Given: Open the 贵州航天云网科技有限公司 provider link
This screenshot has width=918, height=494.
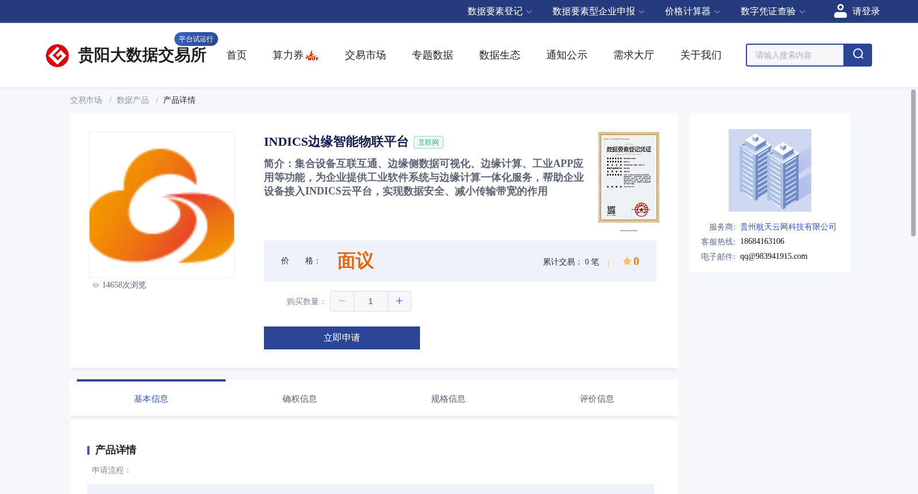Looking at the screenshot, I should (788, 227).
